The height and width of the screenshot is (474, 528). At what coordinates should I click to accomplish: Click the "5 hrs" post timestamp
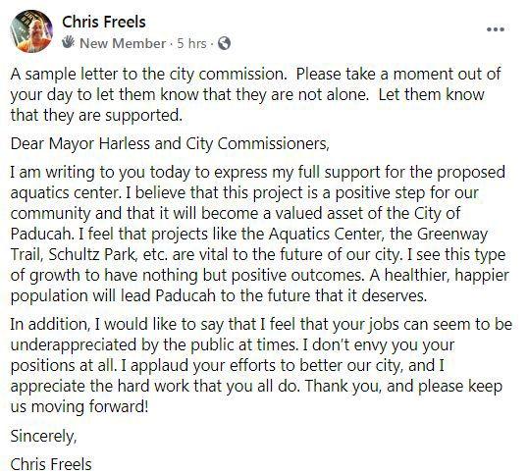(x=191, y=43)
